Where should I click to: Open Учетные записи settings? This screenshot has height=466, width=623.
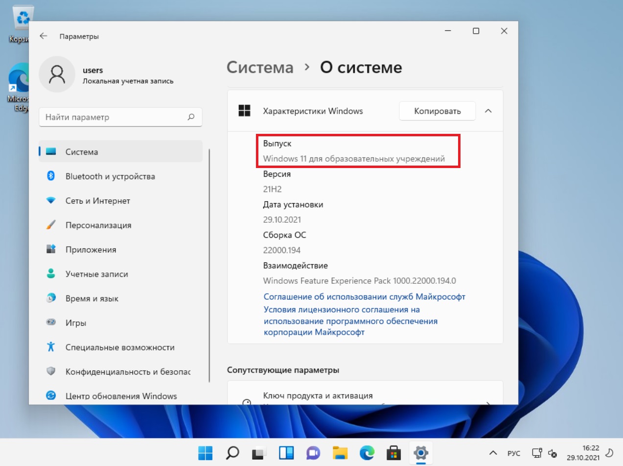[x=120, y=274]
